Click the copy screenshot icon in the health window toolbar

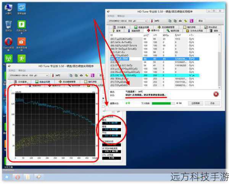click(175, 21)
